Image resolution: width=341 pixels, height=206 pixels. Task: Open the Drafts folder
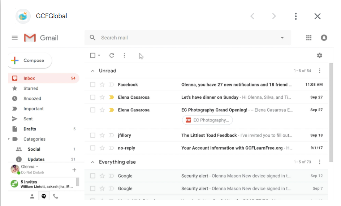[44, 129]
